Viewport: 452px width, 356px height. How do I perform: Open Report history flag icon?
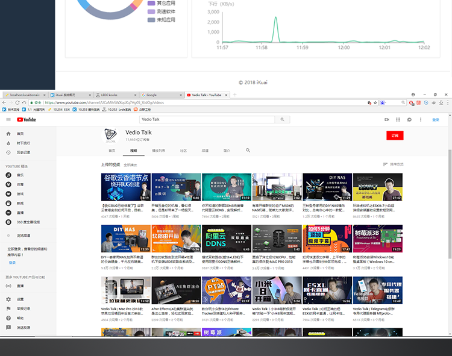pos(8,309)
